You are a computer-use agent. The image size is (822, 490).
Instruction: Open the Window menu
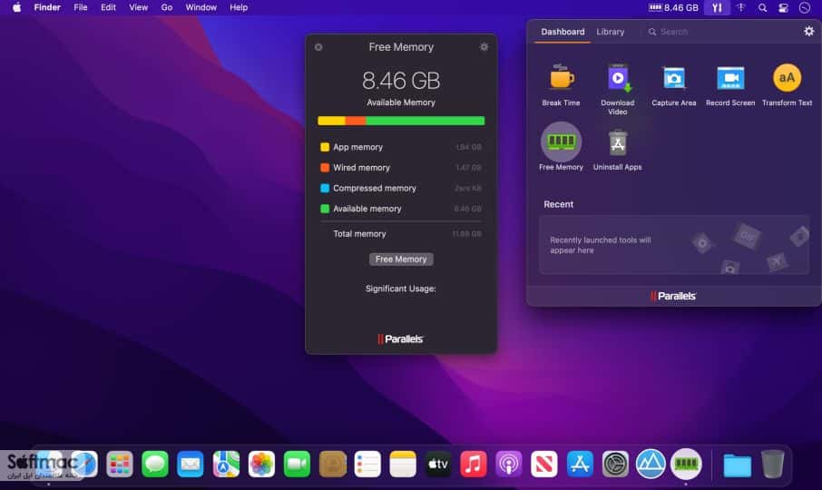pyautogui.click(x=201, y=7)
